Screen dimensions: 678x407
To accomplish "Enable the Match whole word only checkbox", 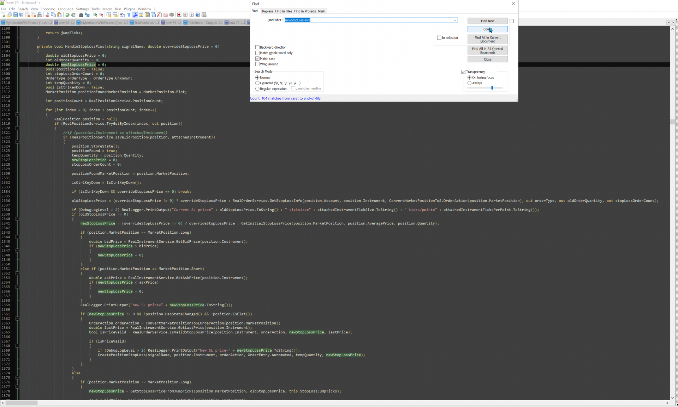I will (x=257, y=53).
